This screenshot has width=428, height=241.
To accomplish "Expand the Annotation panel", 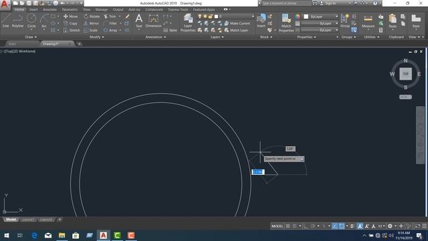I will [156, 37].
